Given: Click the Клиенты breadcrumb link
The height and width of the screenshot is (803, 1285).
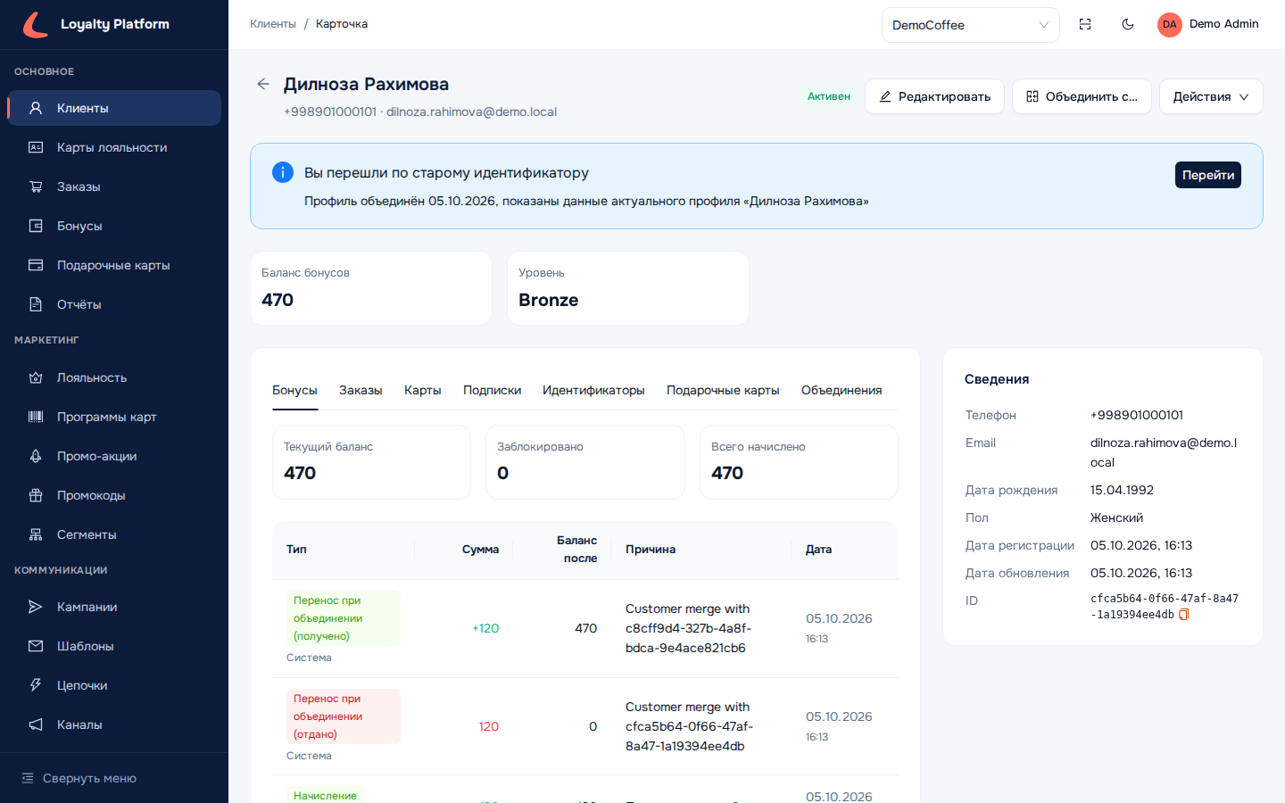Looking at the screenshot, I should 273,24.
